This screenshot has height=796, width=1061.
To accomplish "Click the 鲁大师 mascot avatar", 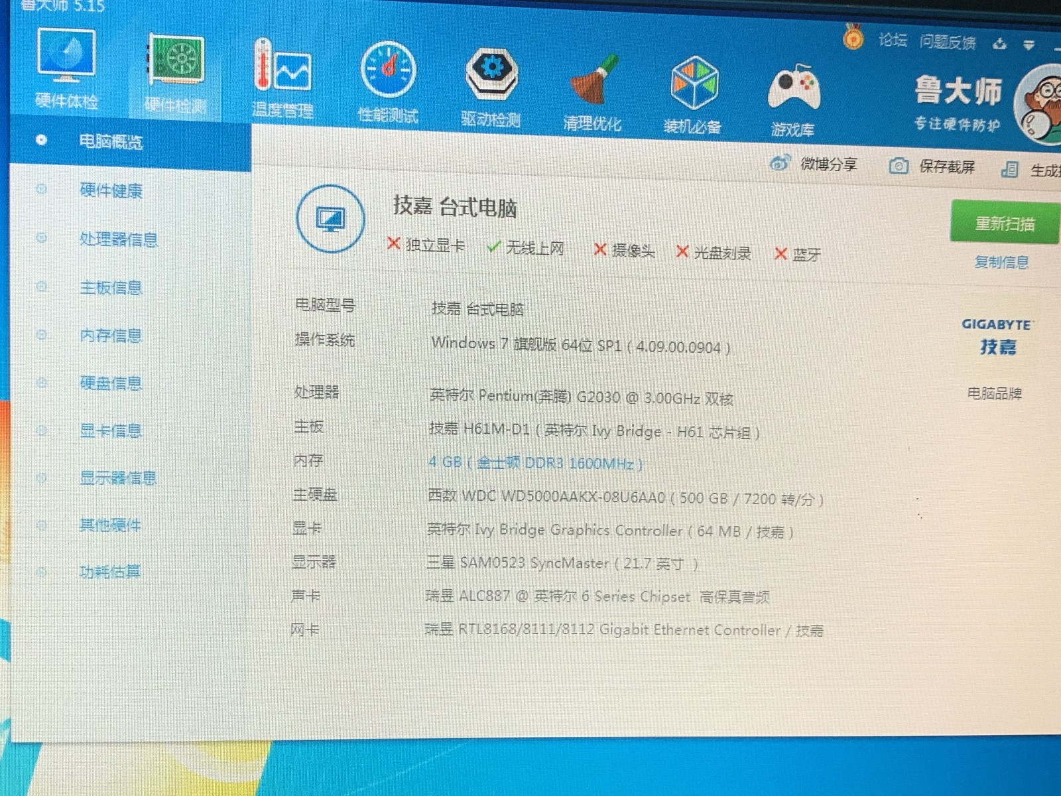I will pyautogui.click(x=1040, y=105).
